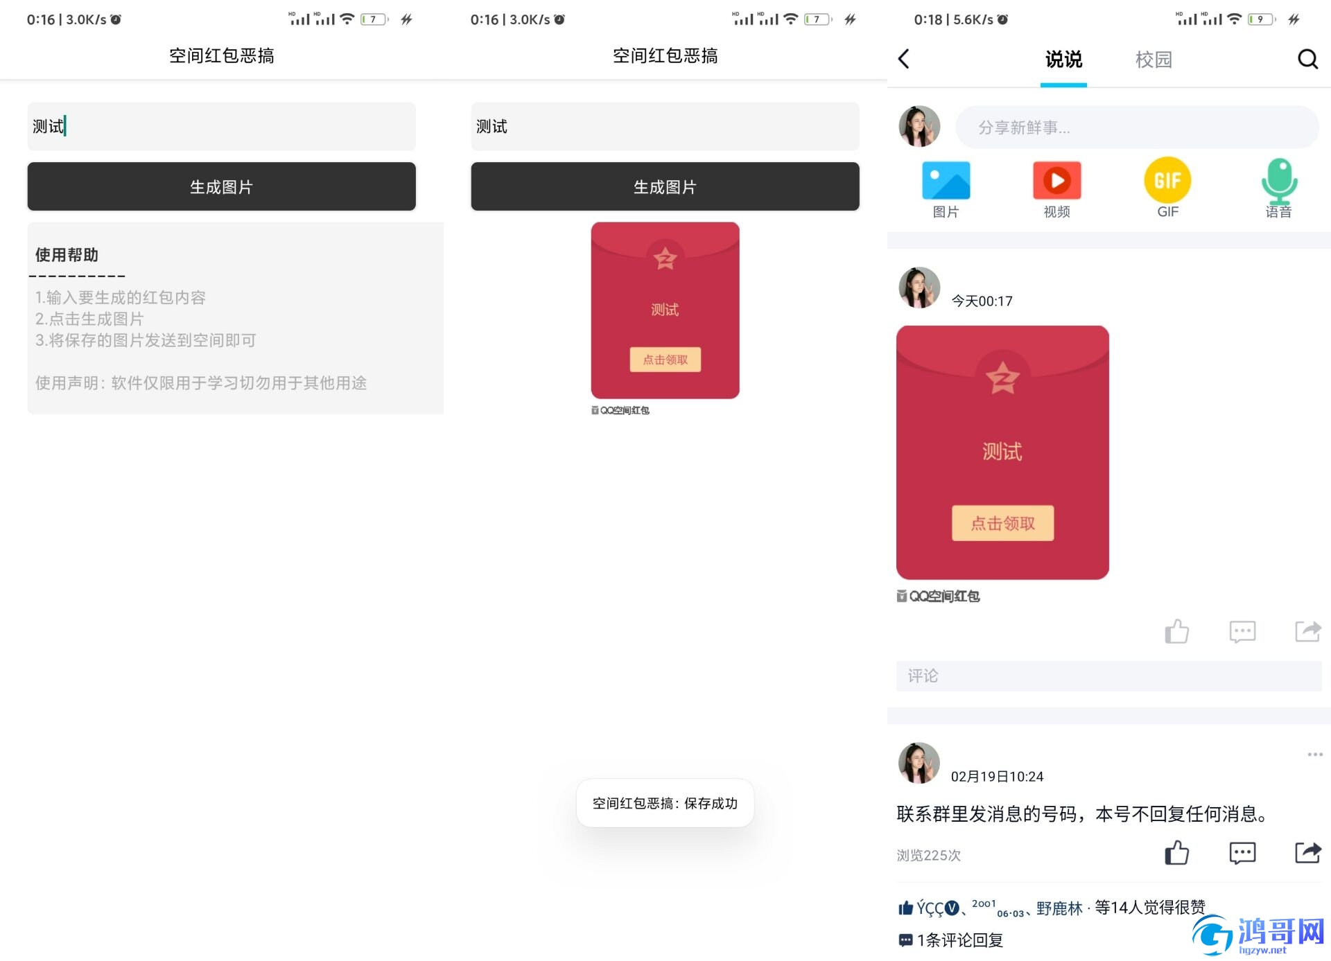Tap 等14人觉得很赞 likes list
The height and width of the screenshot is (961, 1331).
[x=1150, y=907]
